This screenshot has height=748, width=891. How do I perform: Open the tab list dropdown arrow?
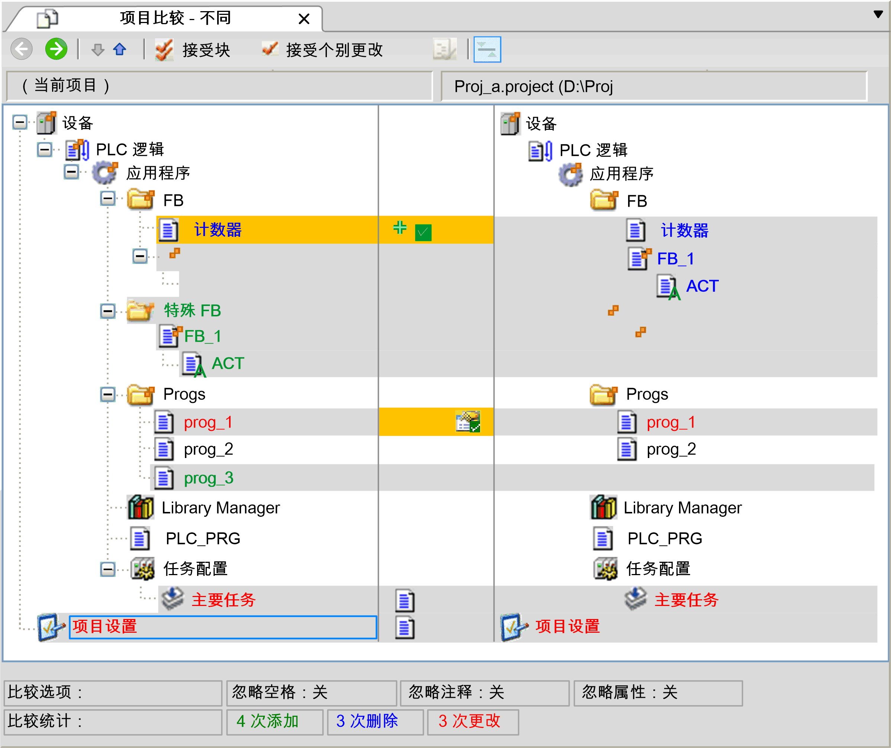click(x=878, y=14)
